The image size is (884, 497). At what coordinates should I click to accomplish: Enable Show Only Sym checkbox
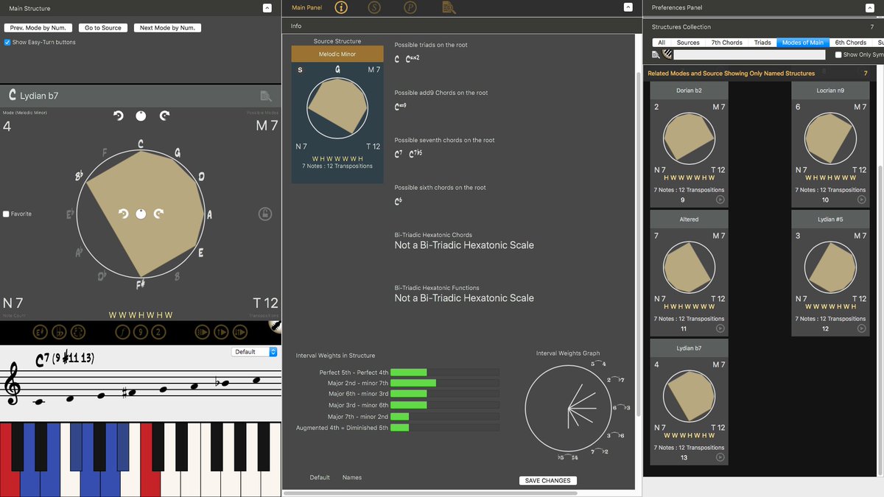coord(838,54)
